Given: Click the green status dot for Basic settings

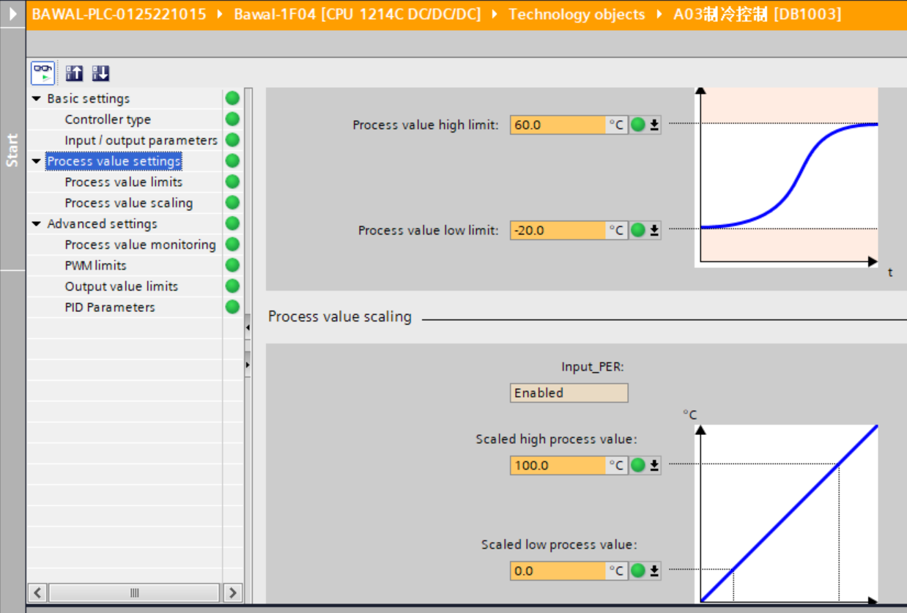Looking at the screenshot, I should coord(232,98).
